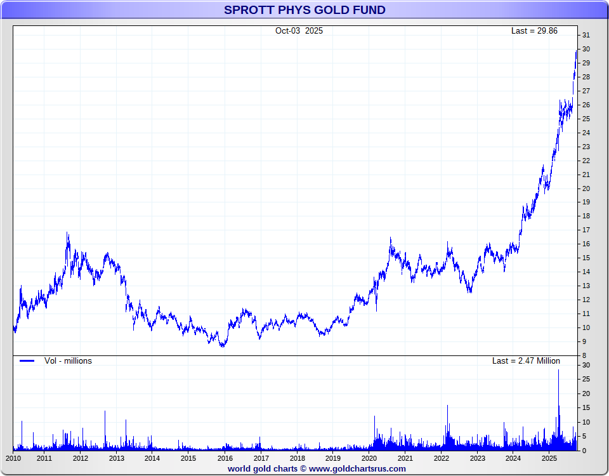
Task: Click the 2023 year label on x-axis
Action: click(x=477, y=458)
